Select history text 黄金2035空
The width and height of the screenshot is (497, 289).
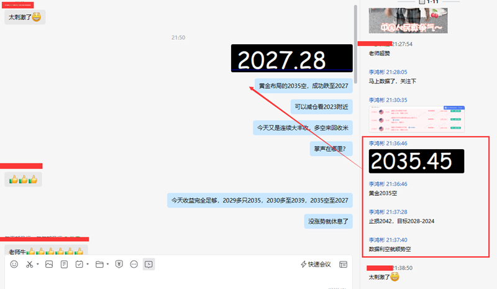[x=383, y=193]
